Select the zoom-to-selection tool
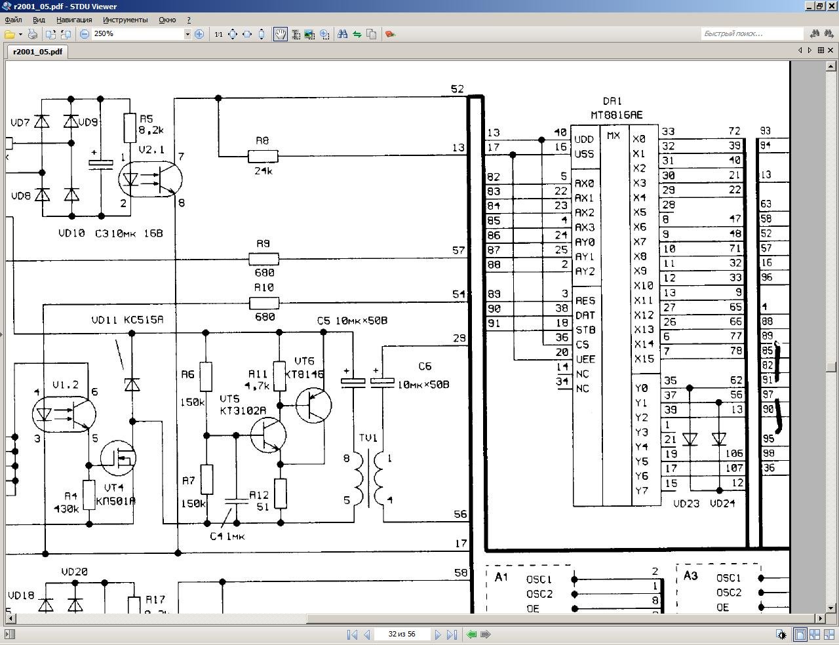This screenshot has height=645, width=839. (x=324, y=34)
